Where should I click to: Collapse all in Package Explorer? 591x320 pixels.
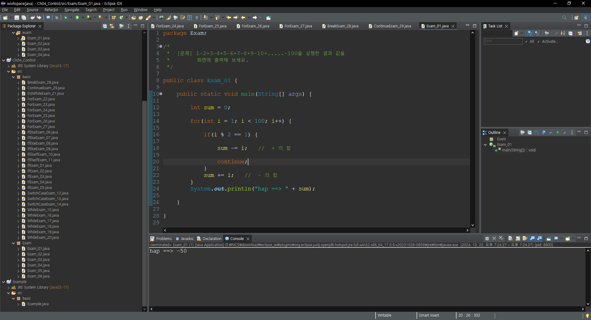pyautogui.click(x=105, y=26)
